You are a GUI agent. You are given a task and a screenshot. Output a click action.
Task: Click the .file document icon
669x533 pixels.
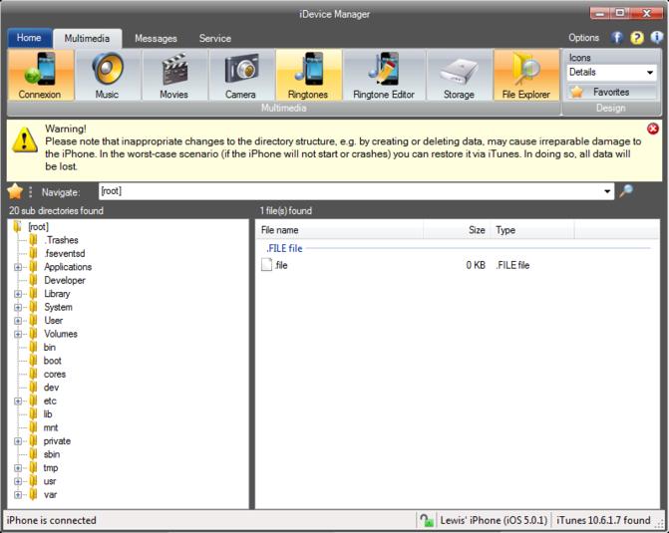pos(266,265)
